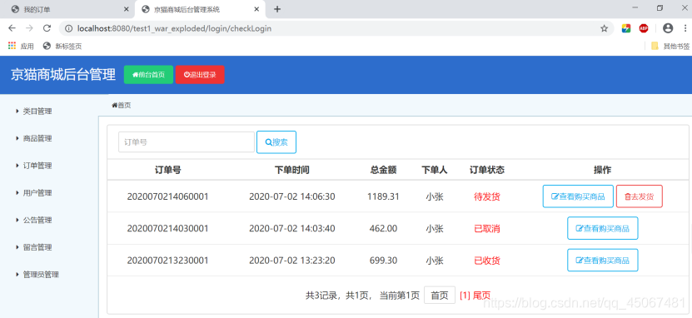Go back with the browser back arrow
Screen dimensions: 692x318
click(12, 28)
